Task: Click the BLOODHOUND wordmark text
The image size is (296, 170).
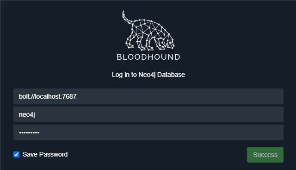Action: [x=148, y=57]
